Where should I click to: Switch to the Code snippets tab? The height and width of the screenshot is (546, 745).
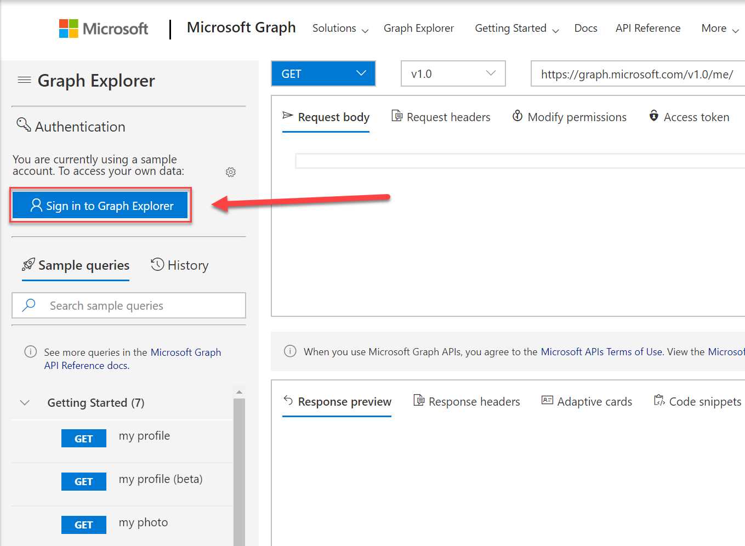click(x=697, y=401)
